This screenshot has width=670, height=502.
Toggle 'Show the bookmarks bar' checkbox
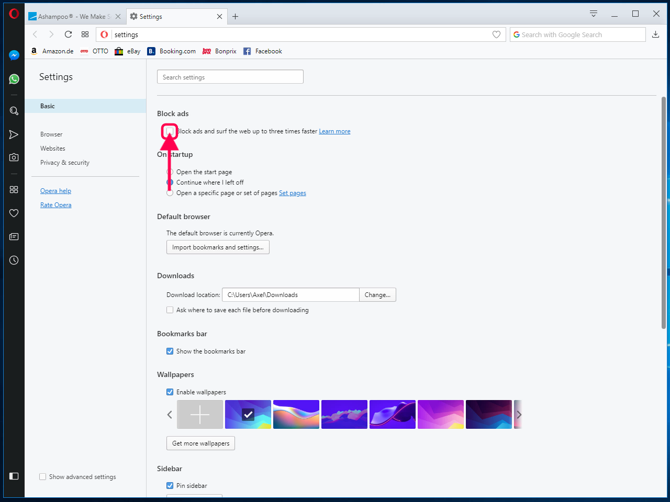(170, 351)
